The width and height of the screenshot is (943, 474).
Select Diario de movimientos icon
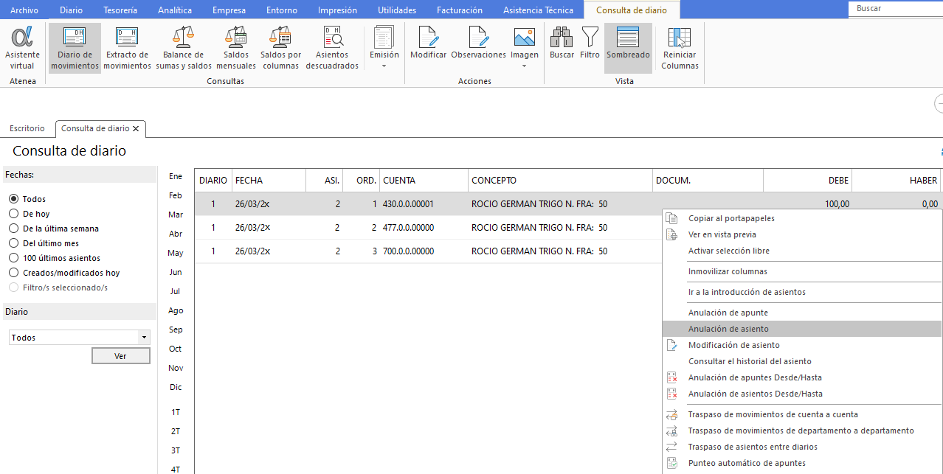(x=75, y=48)
